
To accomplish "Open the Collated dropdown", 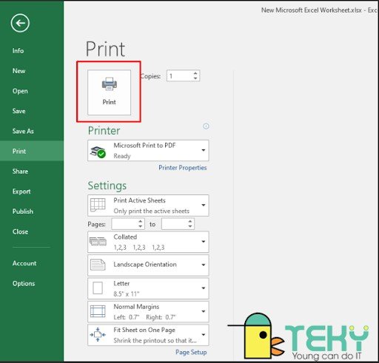I will [x=148, y=242].
